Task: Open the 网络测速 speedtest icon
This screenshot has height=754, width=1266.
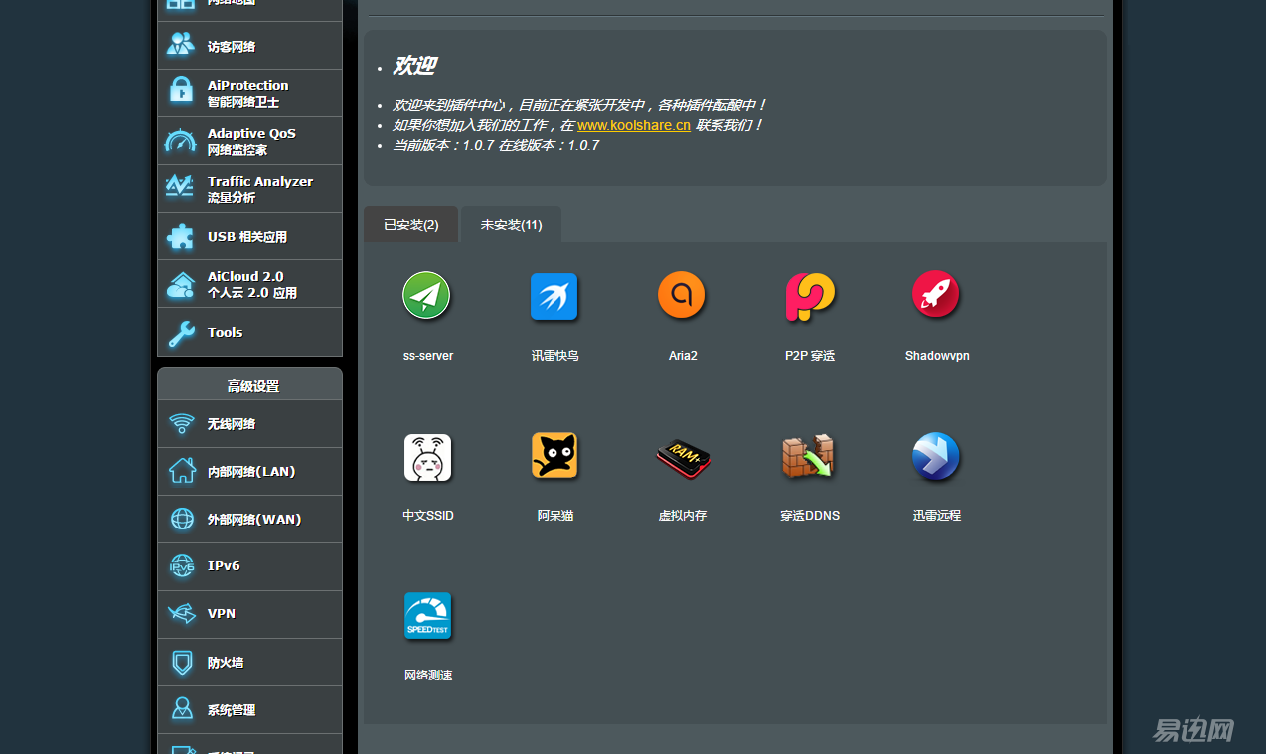Action: coord(428,617)
